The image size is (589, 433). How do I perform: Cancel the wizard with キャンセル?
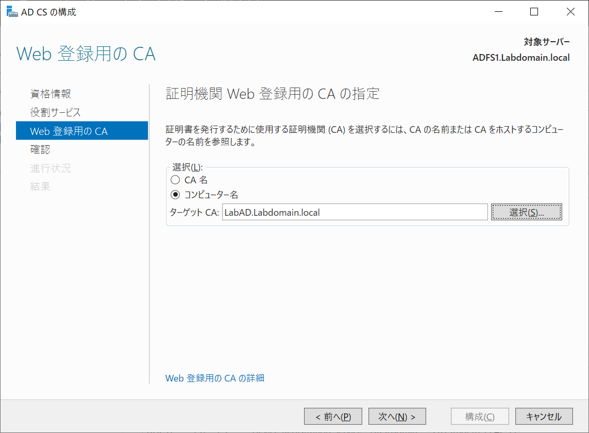click(544, 416)
